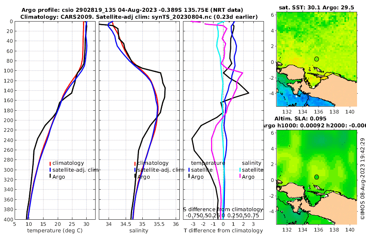The width and height of the screenshot is (366, 236).
Task: Click T difference axis tick label 3
Action: coord(254,224)
